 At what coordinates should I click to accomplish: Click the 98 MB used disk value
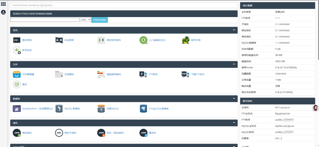[279, 55]
